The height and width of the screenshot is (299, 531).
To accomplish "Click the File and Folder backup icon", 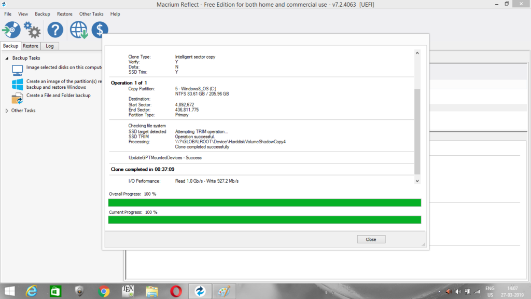I will 17,98.
